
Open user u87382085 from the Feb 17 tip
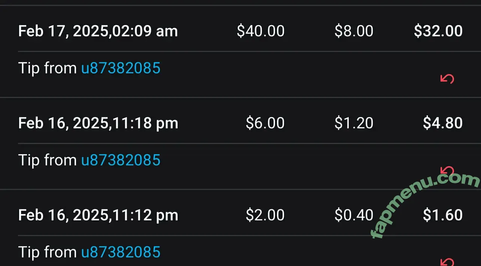tap(121, 68)
